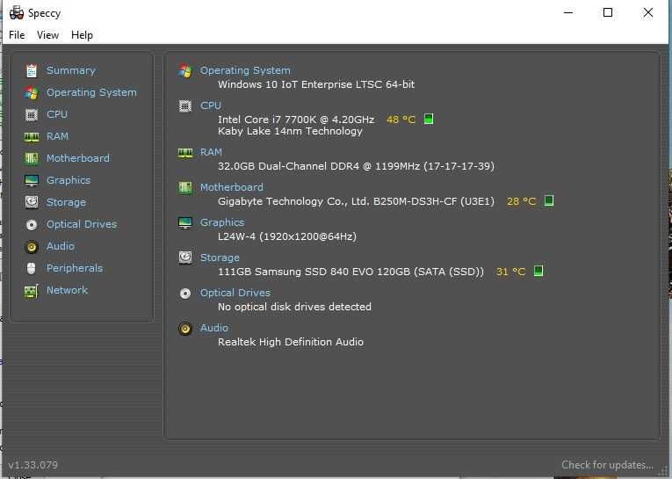This screenshot has width=672, height=479.
Task: Click Motherboard heading link in summary panel
Action: click(x=231, y=187)
